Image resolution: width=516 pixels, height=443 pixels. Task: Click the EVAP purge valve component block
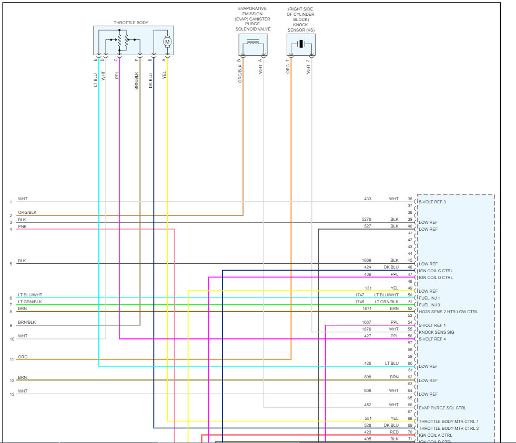click(x=252, y=45)
